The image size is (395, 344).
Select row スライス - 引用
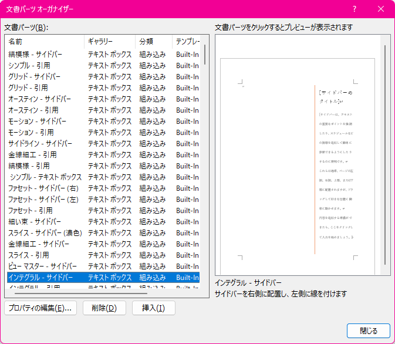pyautogui.click(x=103, y=255)
